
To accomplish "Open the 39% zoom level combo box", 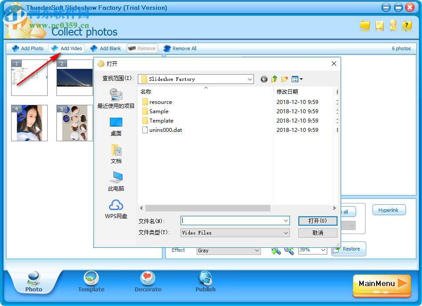I will point(323,250).
